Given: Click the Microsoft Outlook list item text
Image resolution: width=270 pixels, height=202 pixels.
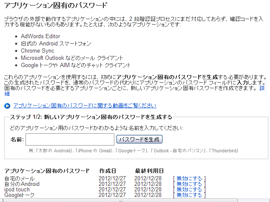Looking at the screenshot, I should tap(72, 58).
